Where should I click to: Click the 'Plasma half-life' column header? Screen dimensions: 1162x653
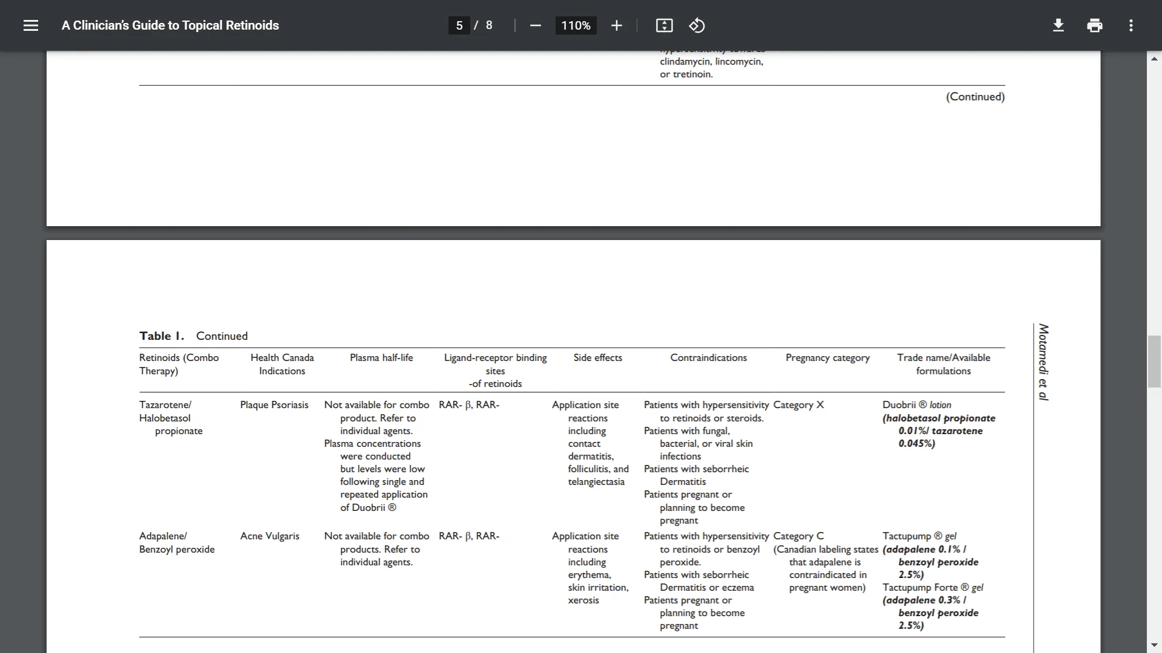coord(381,358)
